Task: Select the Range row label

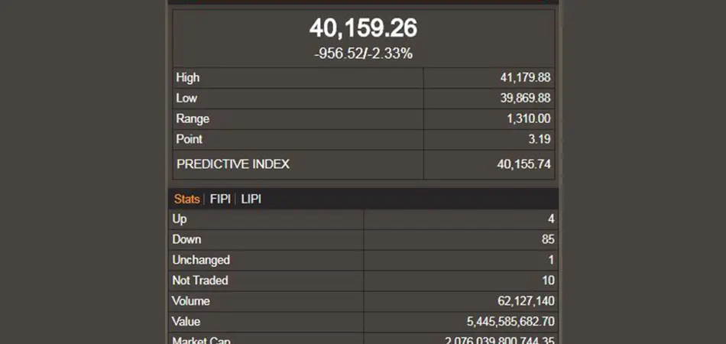Action: point(193,118)
